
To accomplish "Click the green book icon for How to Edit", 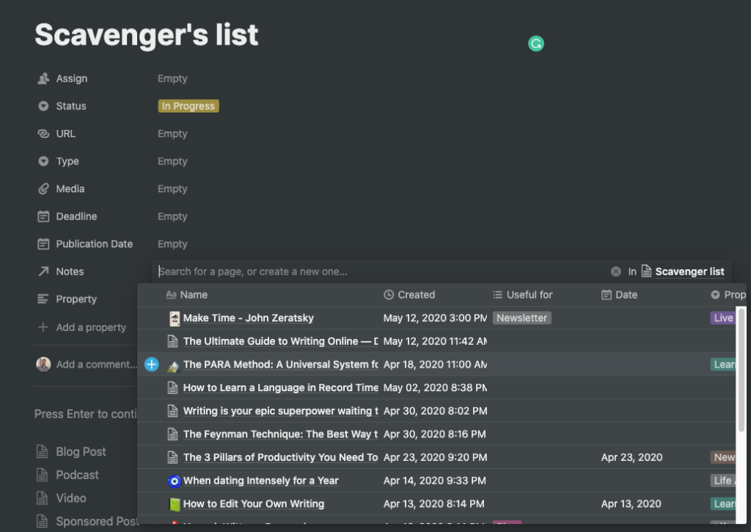I will [174, 504].
